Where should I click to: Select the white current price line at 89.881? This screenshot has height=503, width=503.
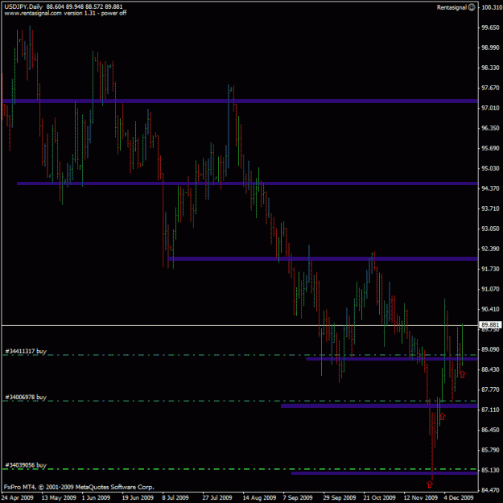pos(240,326)
